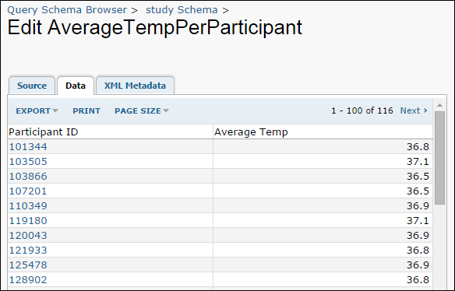Click the scrollbar up arrow

click(439, 105)
